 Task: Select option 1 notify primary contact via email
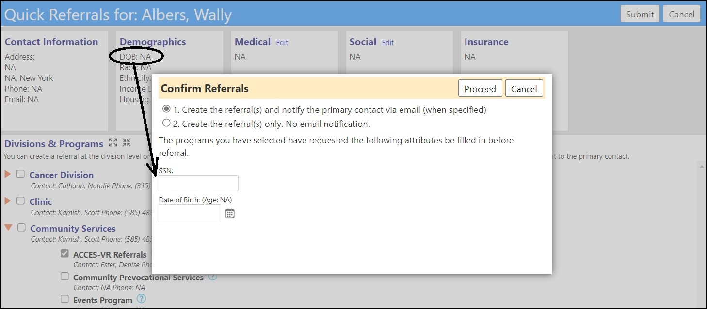(167, 109)
